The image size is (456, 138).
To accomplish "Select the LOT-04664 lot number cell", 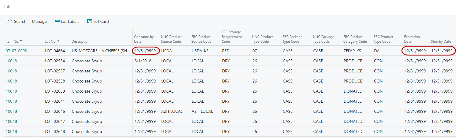I will click(x=55, y=51).
